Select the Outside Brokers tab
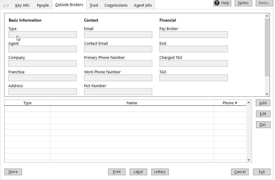 pyautogui.click(x=69, y=5)
